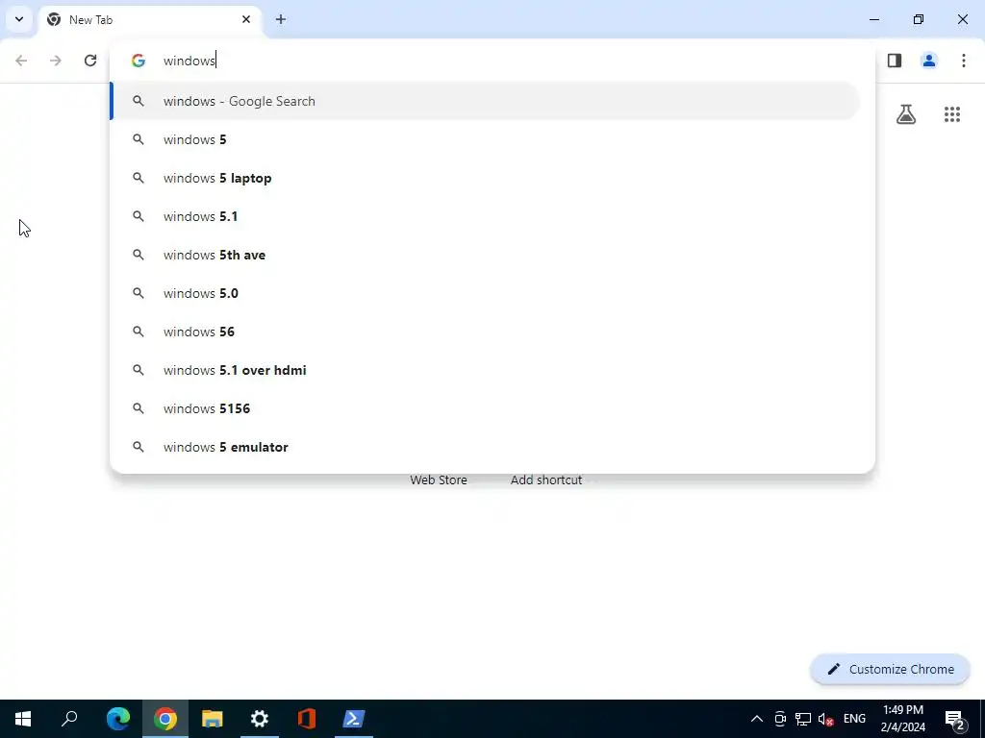985x738 pixels.
Task: Click the Google logo icon in address bar
Action: (139, 61)
